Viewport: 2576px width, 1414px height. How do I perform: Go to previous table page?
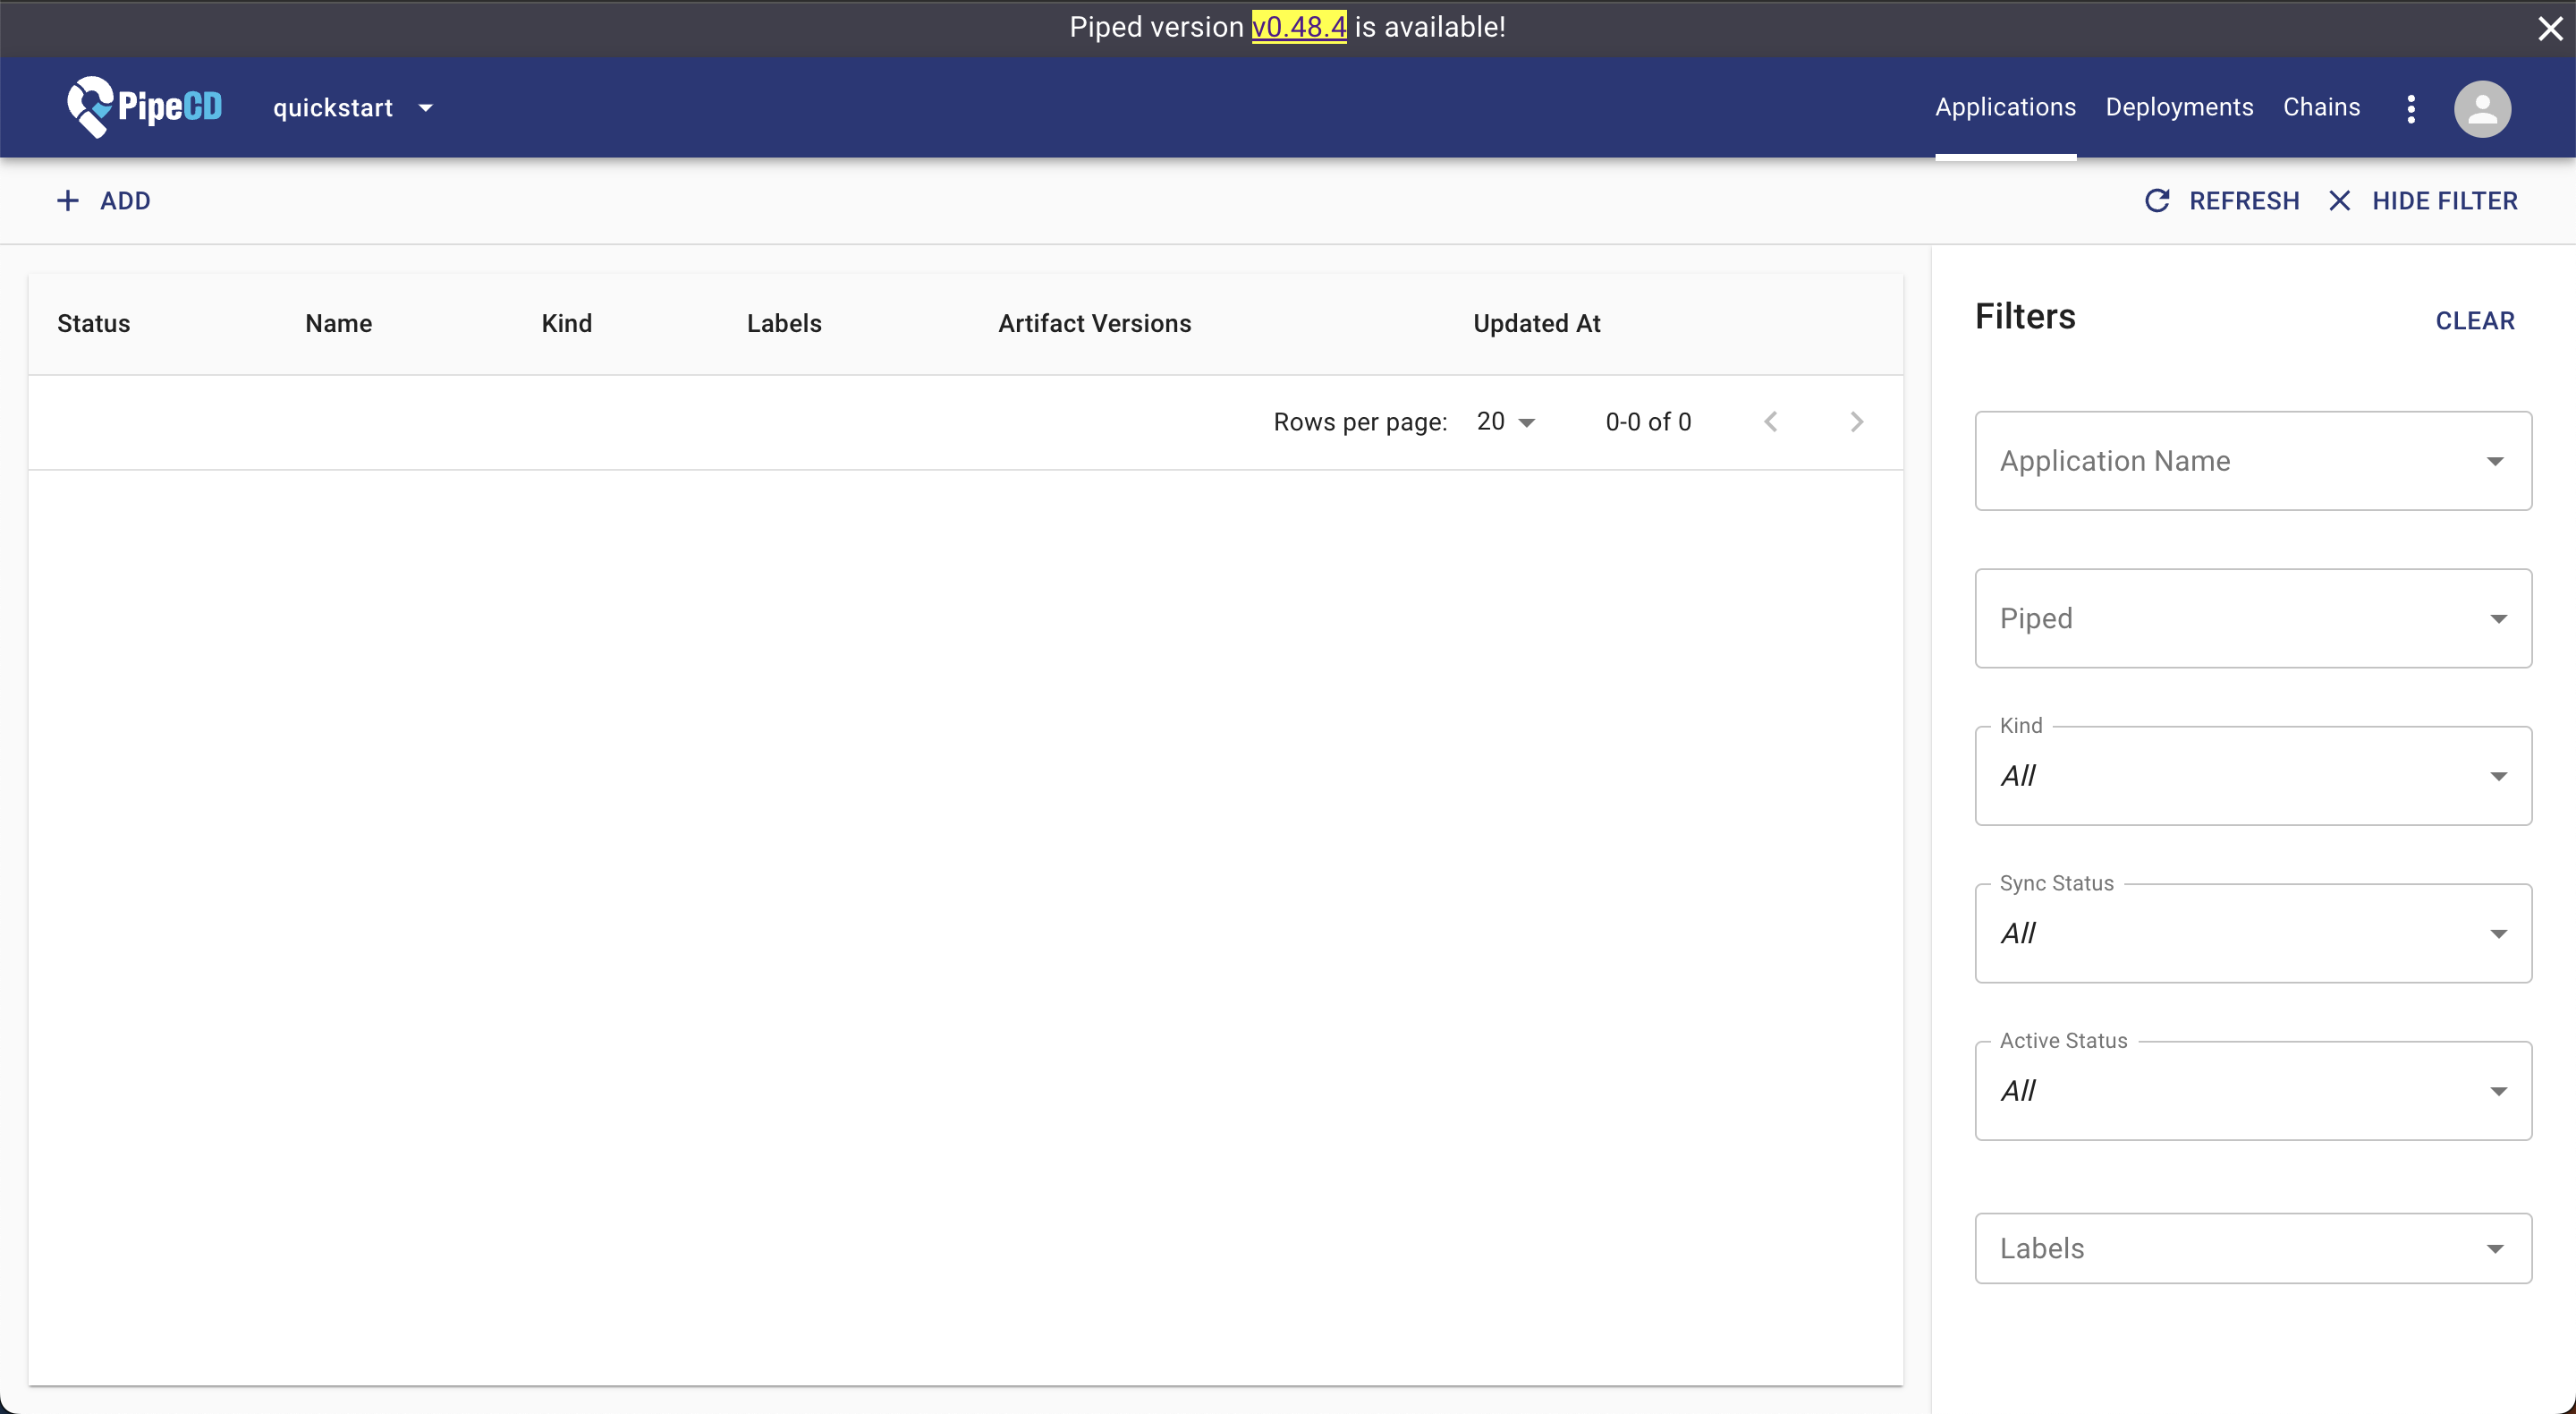pyautogui.click(x=1771, y=422)
